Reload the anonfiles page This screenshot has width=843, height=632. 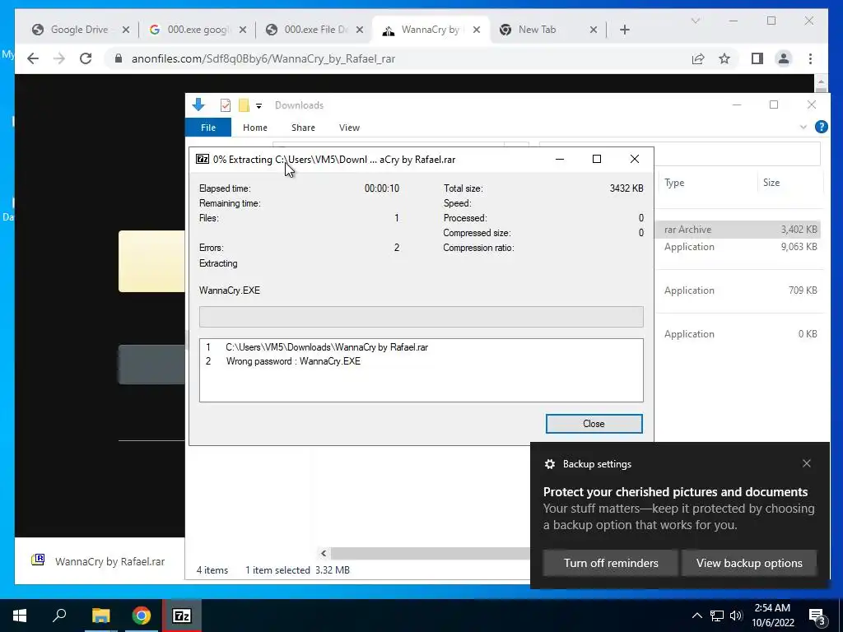(86, 58)
